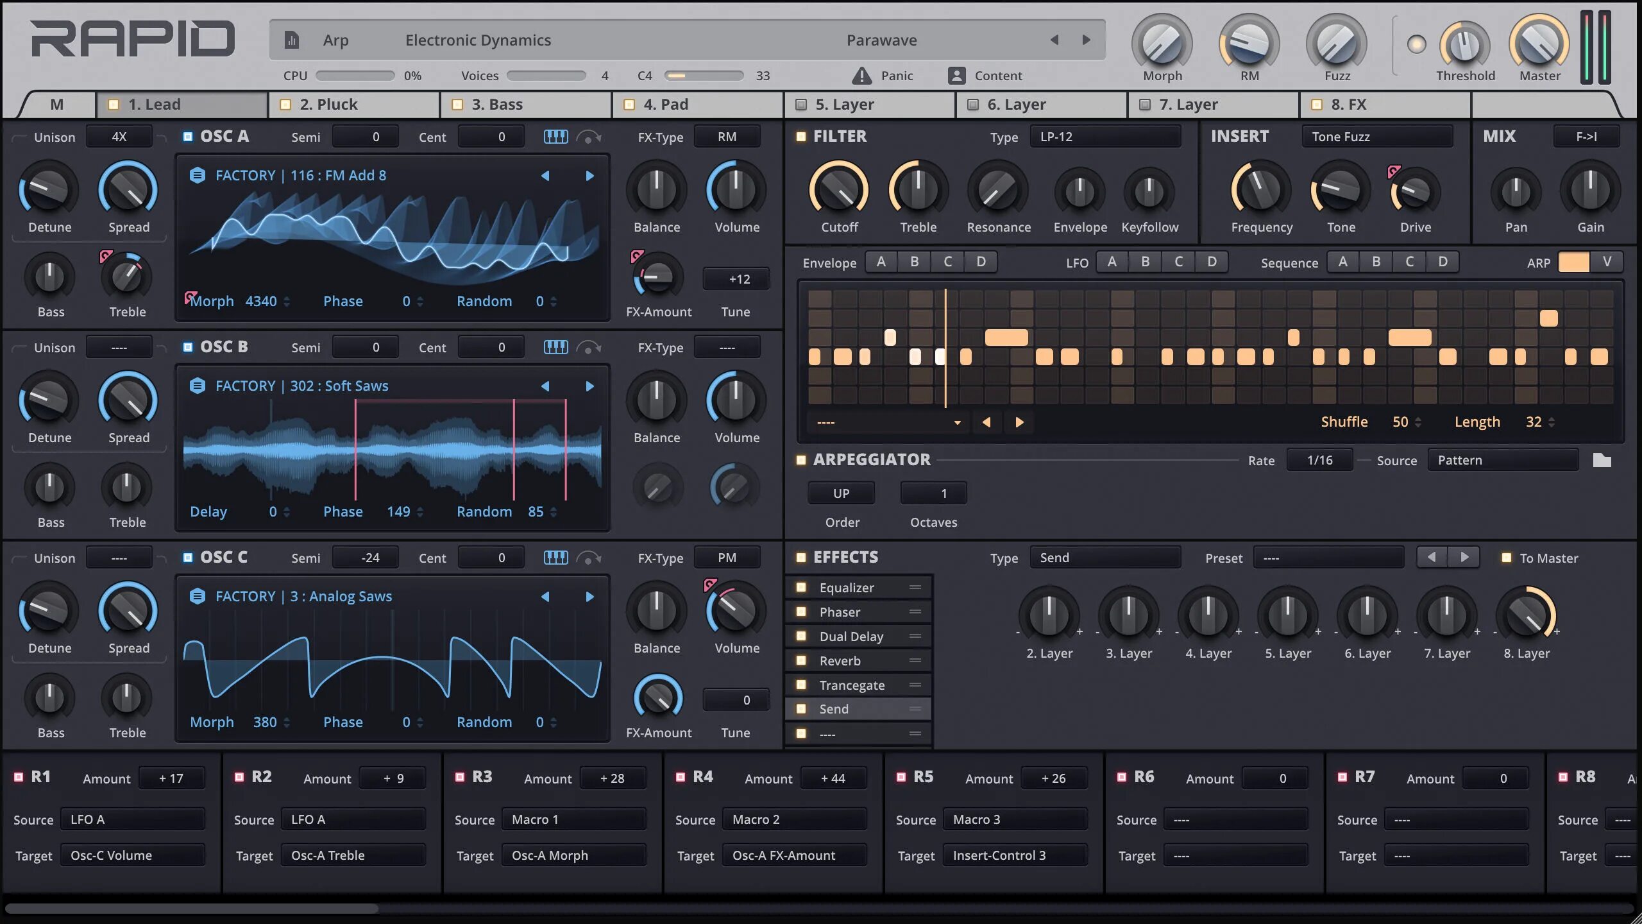The height and width of the screenshot is (924, 1642).
Task: Toggle the Trancegate effect checkbox
Action: [x=800, y=685]
